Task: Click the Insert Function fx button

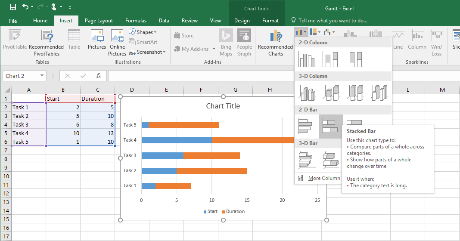Action: pyautogui.click(x=99, y=76)
